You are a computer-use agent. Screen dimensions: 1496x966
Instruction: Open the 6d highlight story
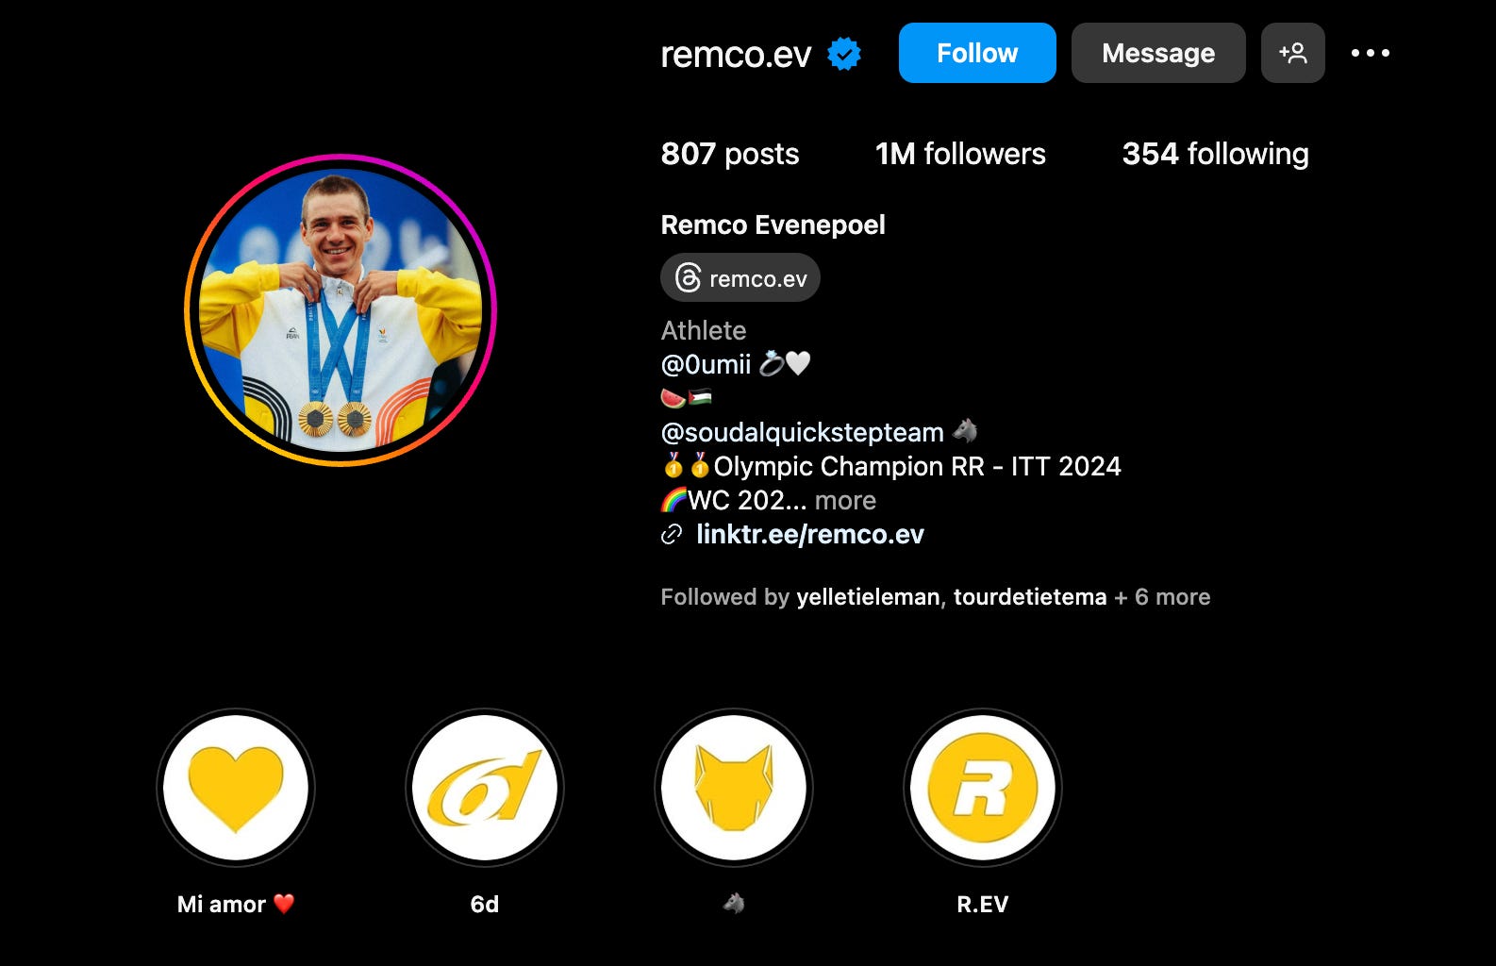[x=485, y=788]
